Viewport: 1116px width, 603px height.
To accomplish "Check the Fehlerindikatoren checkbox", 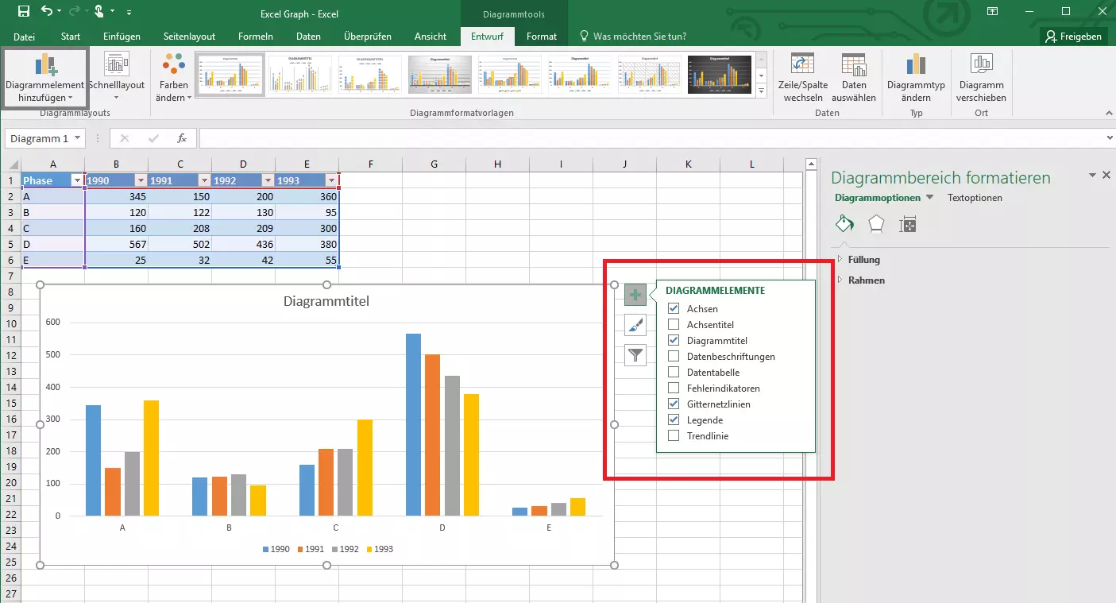I will point(674,388).
